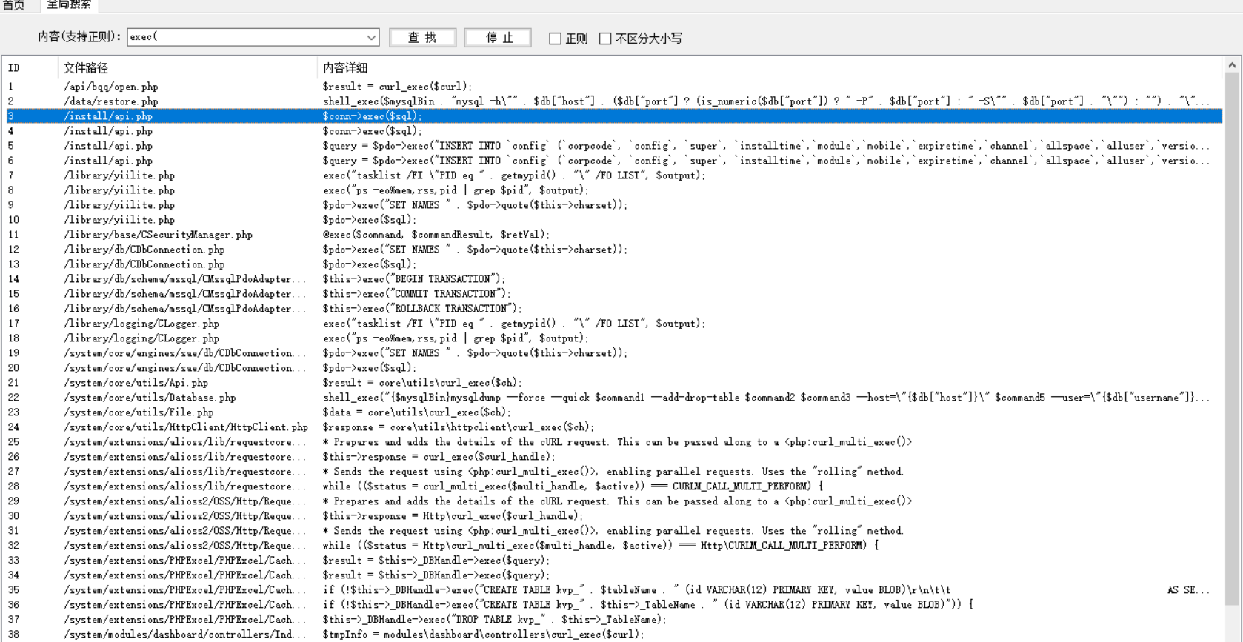Select row 16 ROLLBACK TRANSACTION result
1243x642 pixels.
[614, 309]
